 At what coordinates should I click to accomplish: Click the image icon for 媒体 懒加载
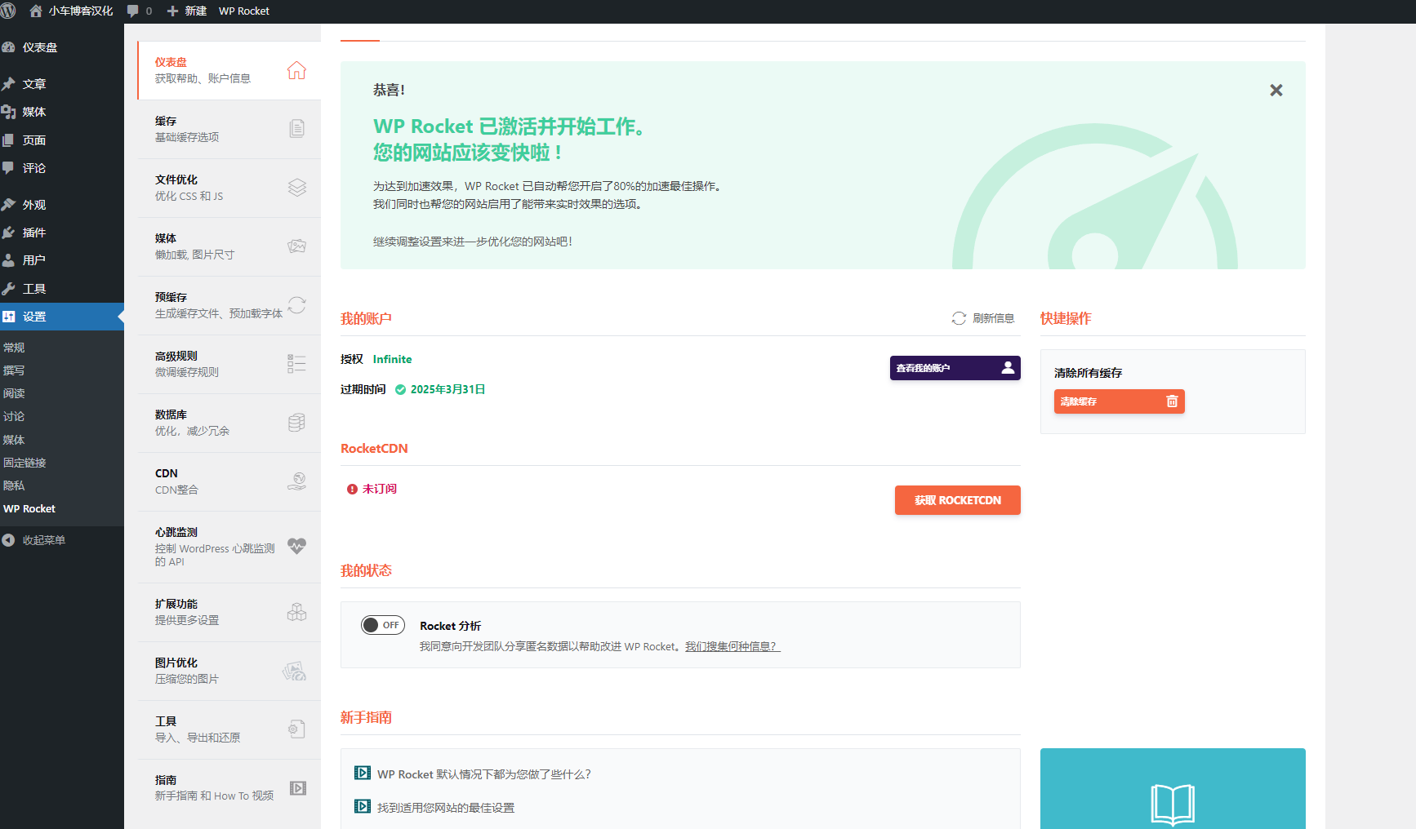[x=297, y=246]
